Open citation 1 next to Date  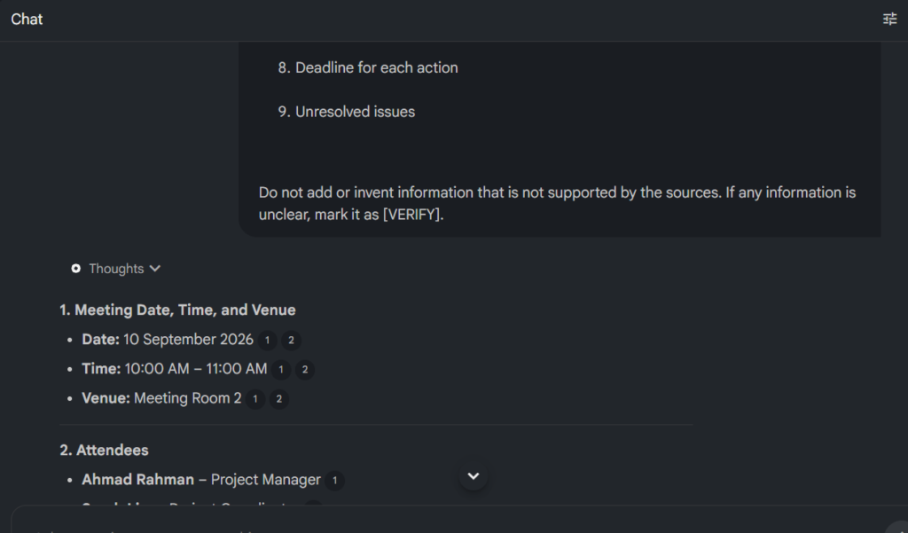click(267, 340)
